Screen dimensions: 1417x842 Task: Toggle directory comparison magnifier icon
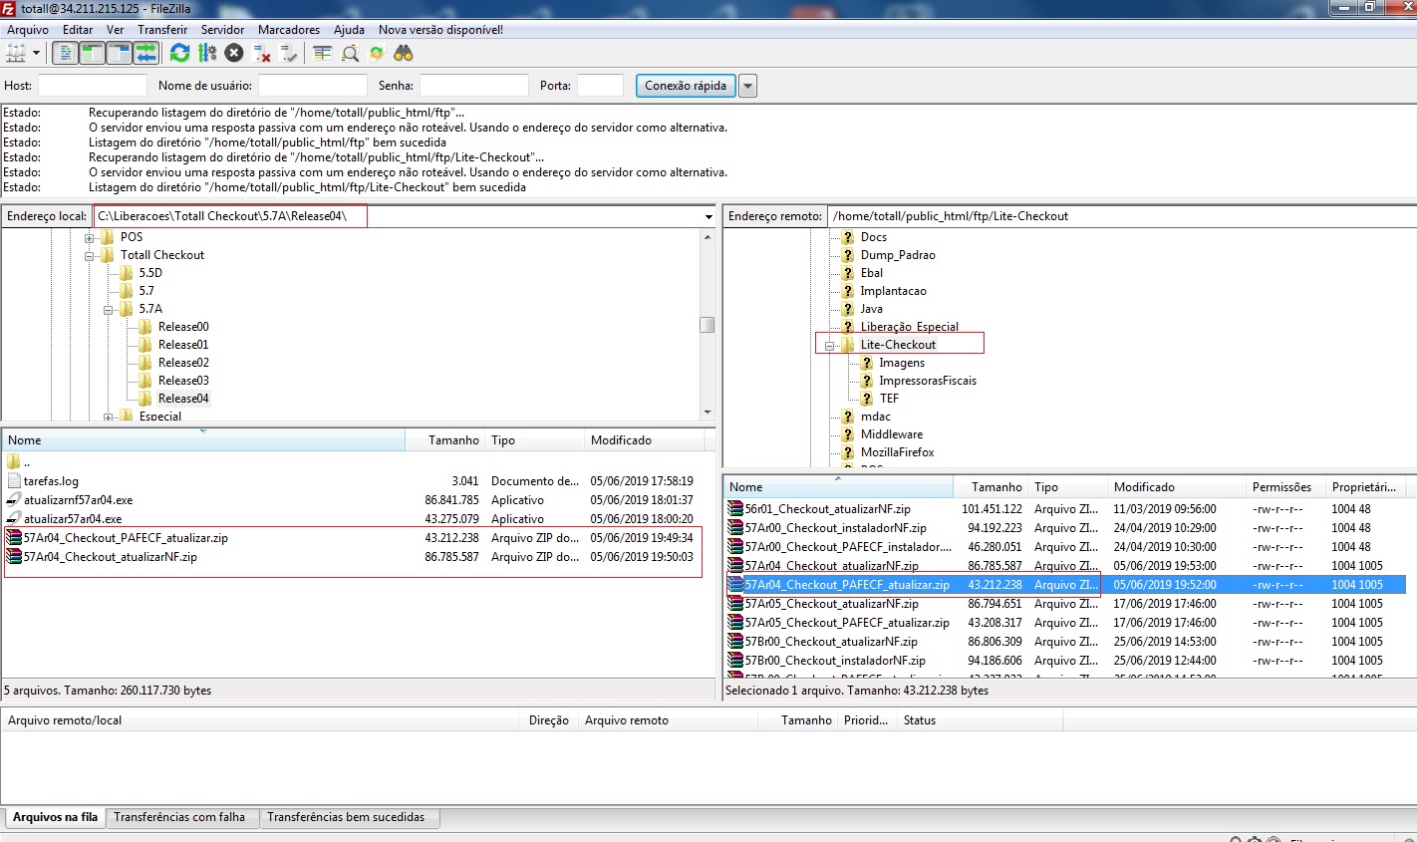click(350, 53)
